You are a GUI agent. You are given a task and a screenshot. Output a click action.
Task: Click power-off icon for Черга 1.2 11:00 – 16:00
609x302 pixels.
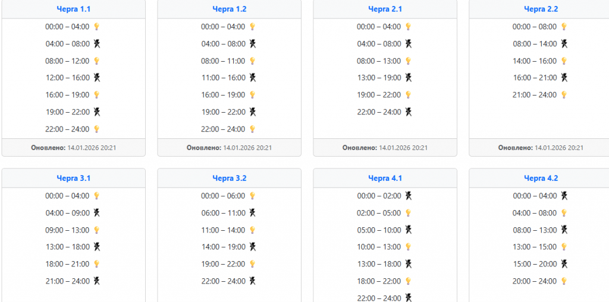(x=252, y=78)
